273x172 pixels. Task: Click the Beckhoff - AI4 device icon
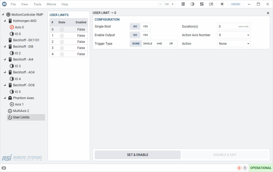pos(10,59)
